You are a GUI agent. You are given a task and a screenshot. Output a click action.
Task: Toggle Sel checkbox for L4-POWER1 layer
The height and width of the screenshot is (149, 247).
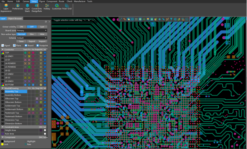[45, 63]
